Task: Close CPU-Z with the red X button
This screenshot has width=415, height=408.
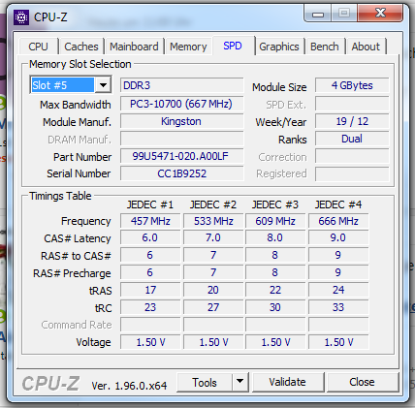Action: click(x=380, y=14)
